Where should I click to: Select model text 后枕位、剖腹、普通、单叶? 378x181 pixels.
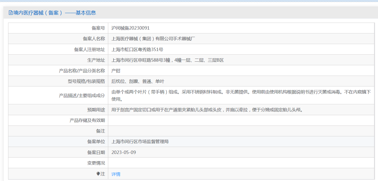(x=138, y=81)
